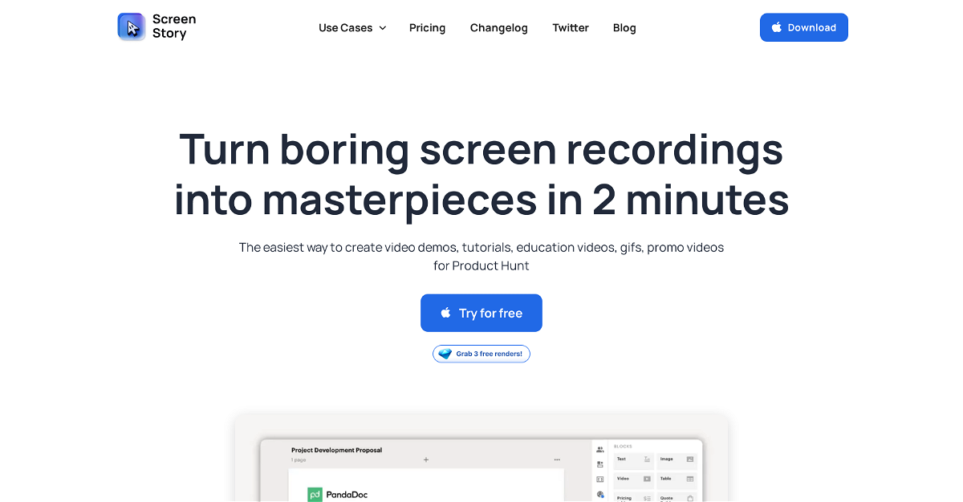The image size is (963, 502).
Task: Open the Blog section
Action: tap(624, 27)
